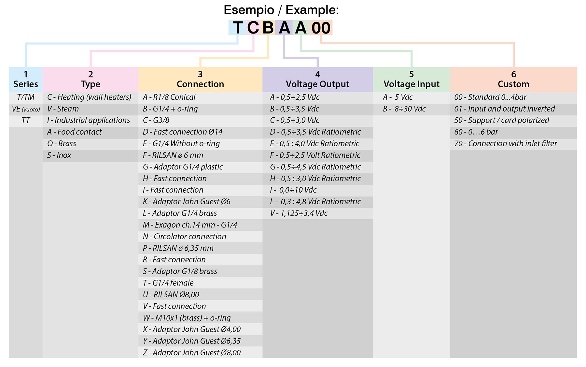
Task: Select the '1 Series' column header
Action: point(26,80)
